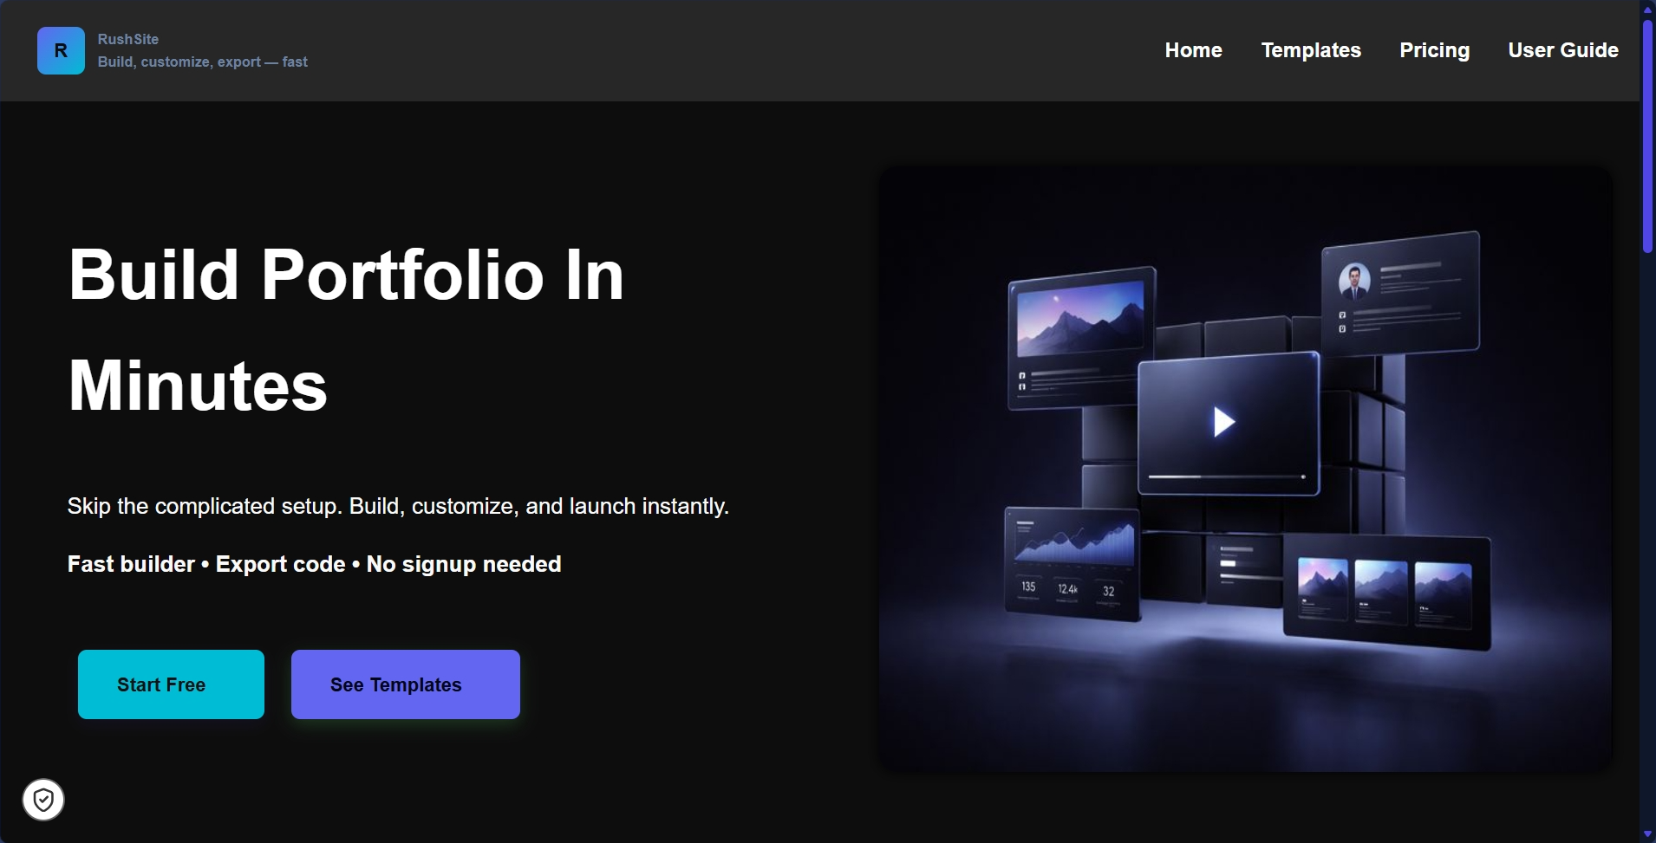Open the Templates navigation item

(x=1310, y=50)
